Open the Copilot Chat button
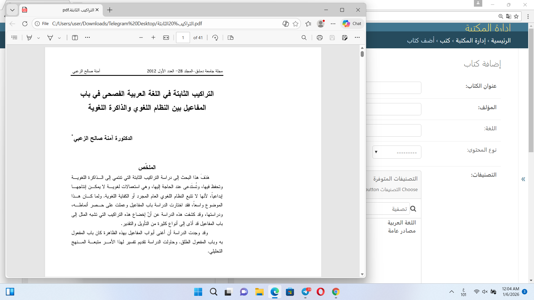The width and height of the screenshot is (534, 300). pos(352,24)
